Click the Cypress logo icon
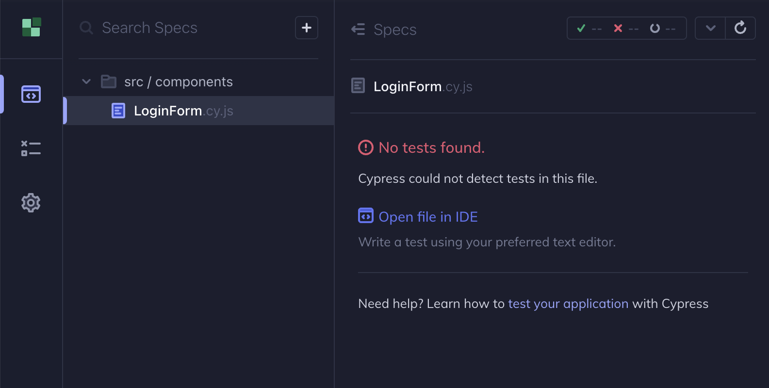 tap(32, 27)
